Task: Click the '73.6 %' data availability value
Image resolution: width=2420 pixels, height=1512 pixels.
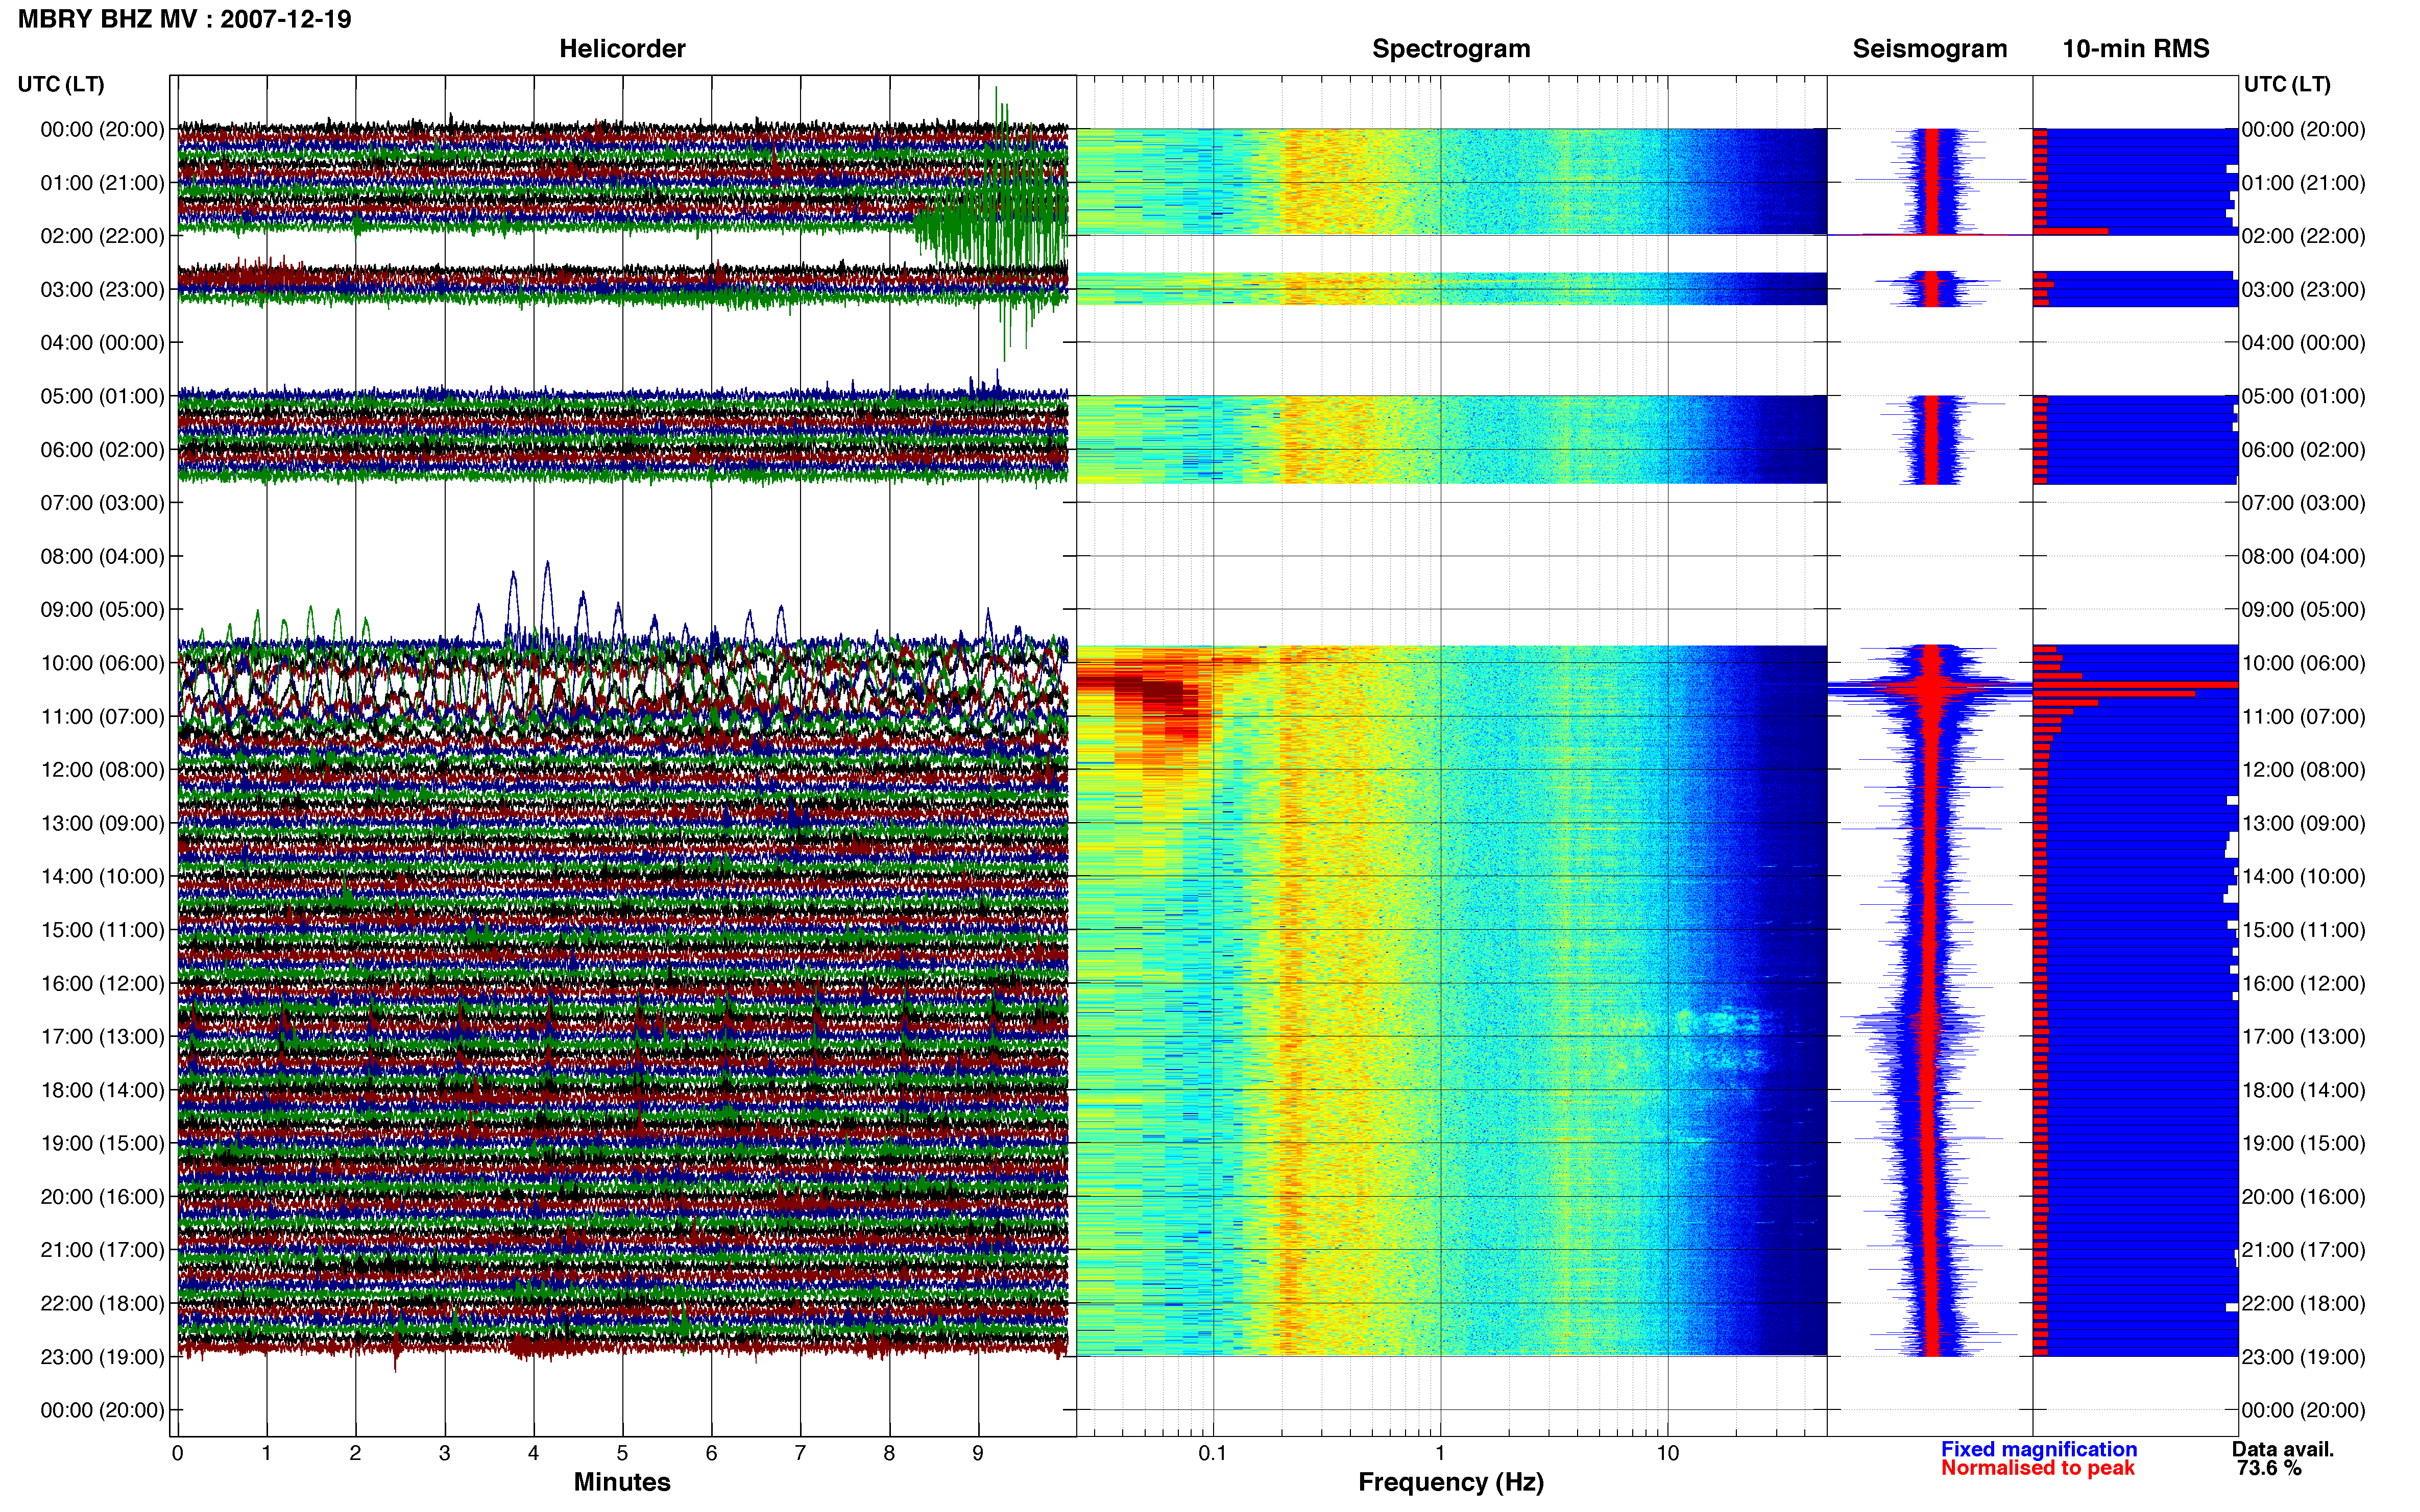Action: click(x=2269, y=1468)
